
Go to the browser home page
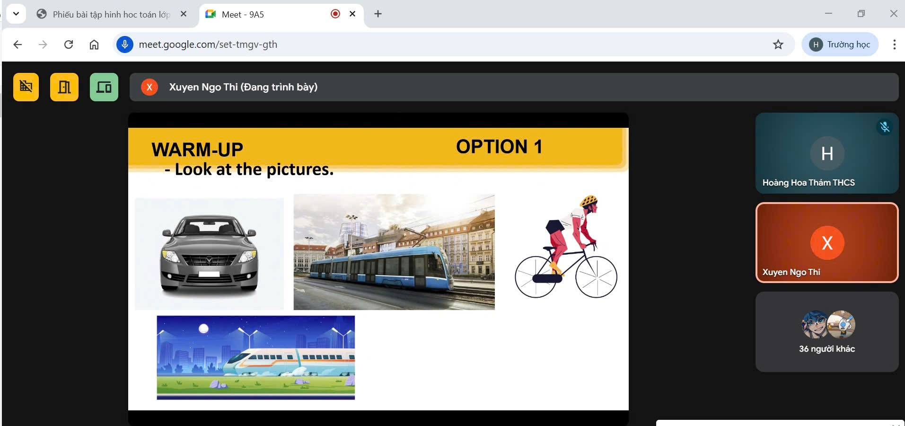[94, 44]
